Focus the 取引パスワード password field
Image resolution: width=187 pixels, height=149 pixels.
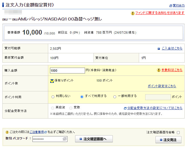(x=47, y=139)
